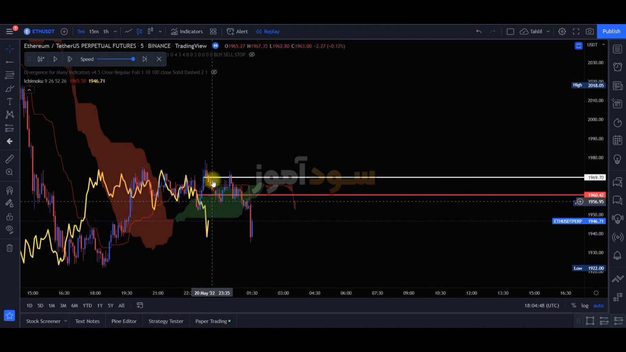Select the 1h timeframe

click(106, 31)
